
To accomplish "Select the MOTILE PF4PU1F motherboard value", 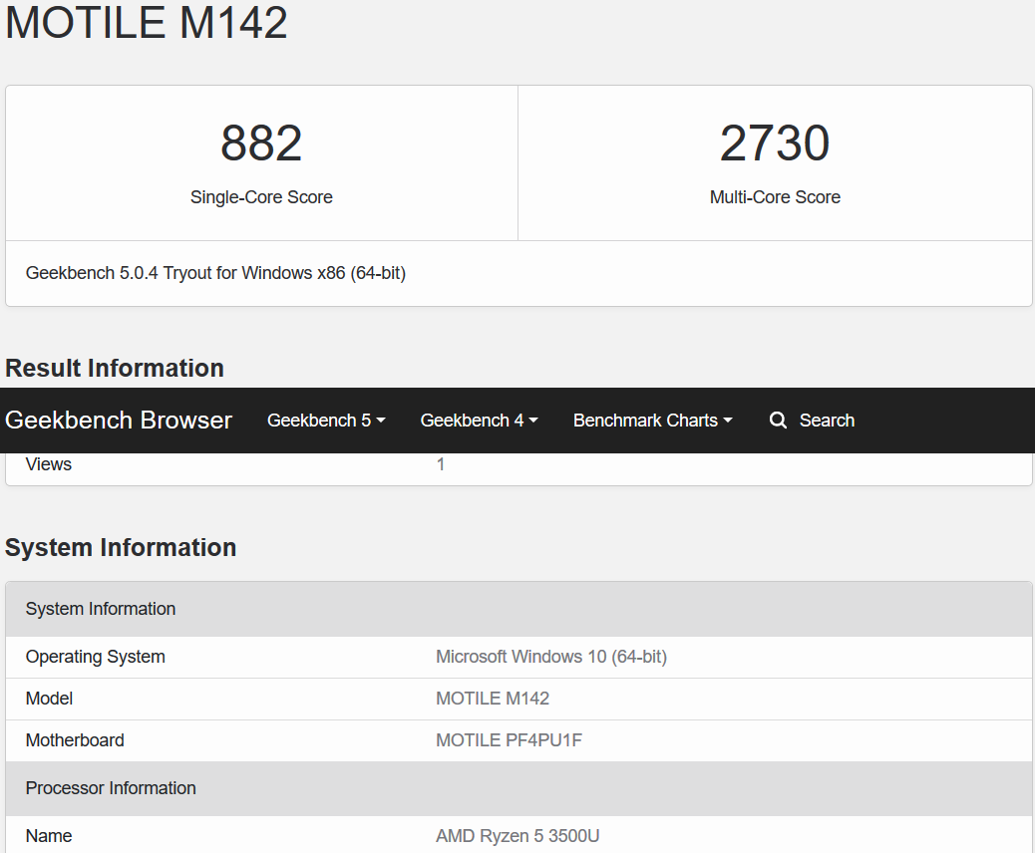I will (x=509, y=740).
